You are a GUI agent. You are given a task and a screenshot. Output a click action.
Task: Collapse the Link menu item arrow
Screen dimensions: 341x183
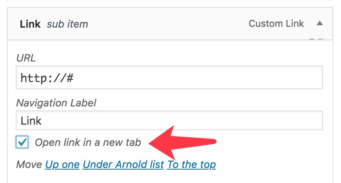click(x=320, y=24)
